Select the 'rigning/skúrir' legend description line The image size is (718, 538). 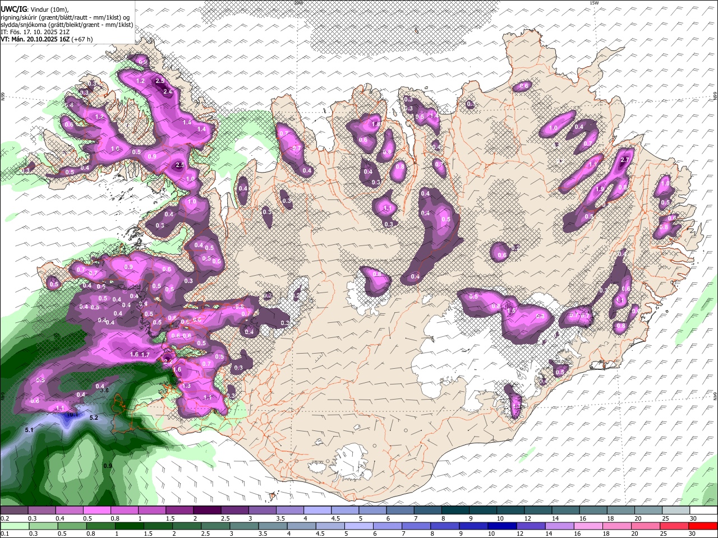pyautogui.click(x=66, y=17)
